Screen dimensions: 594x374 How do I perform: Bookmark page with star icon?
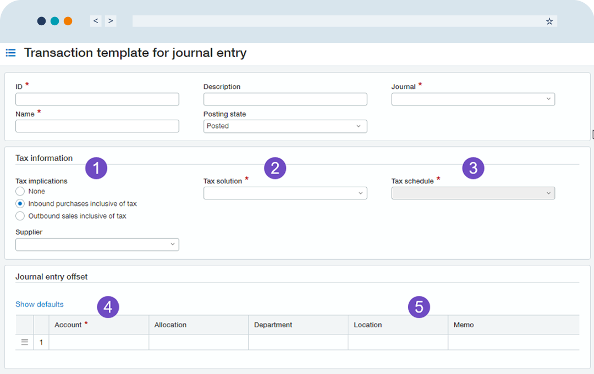click(549, 21)
